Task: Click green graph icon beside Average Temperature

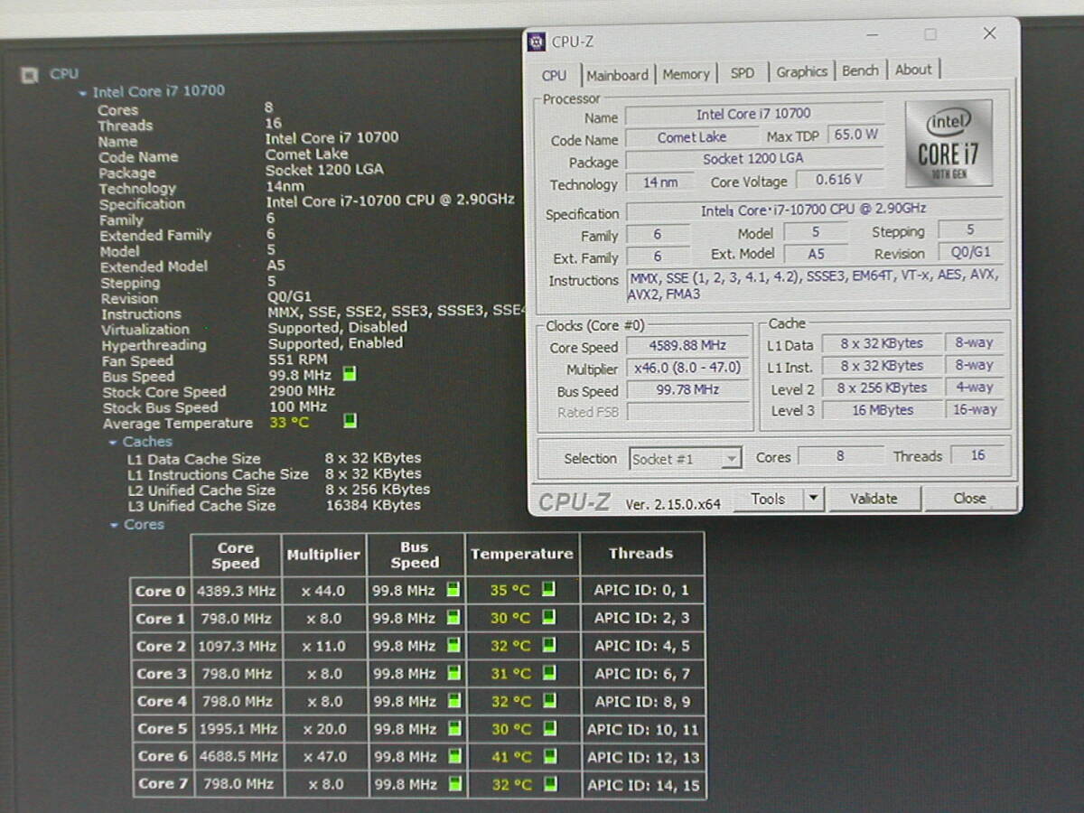Action: pos(350,421)
